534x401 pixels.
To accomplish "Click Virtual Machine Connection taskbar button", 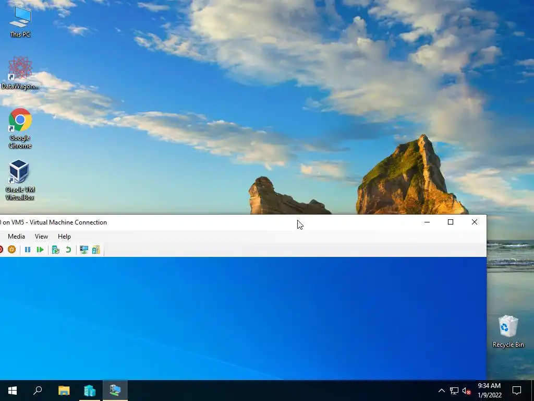I will (115, 391).
